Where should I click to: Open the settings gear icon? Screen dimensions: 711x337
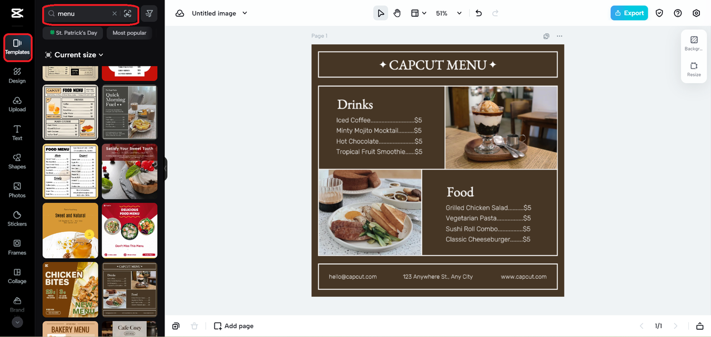click(697, 13)
